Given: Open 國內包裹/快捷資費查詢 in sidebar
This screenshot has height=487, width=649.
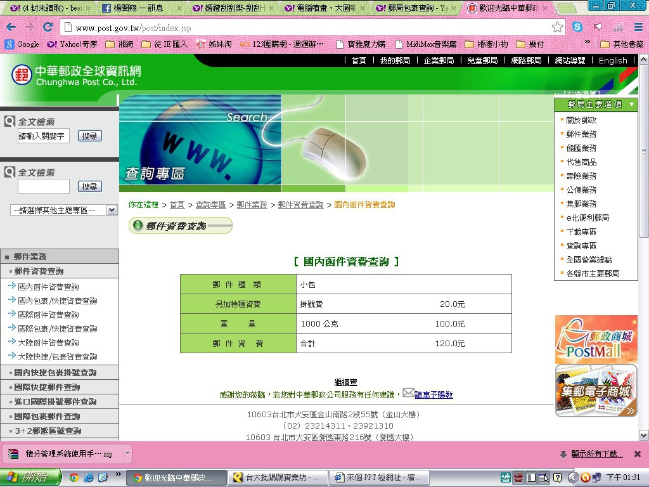Looking at the screenshot, I should click(58, 301).
